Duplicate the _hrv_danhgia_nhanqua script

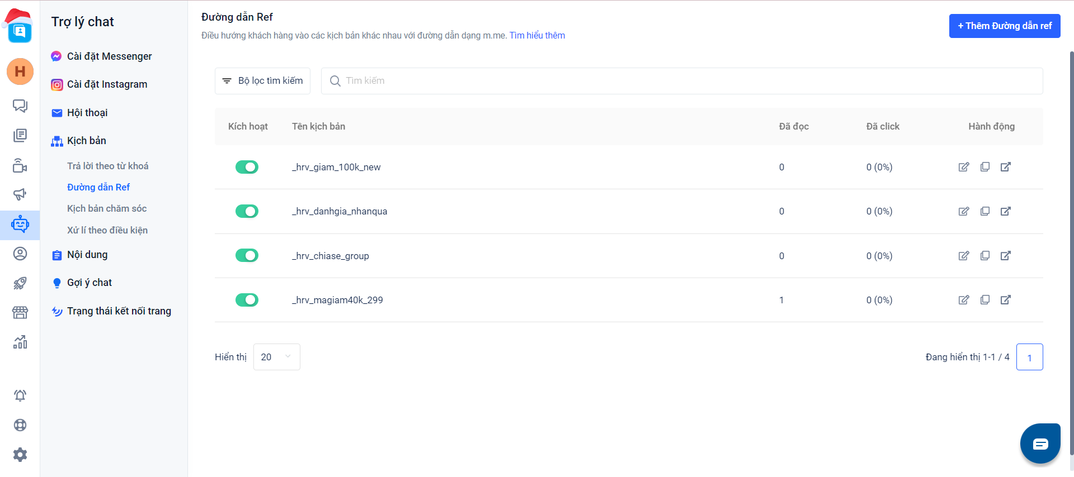point(985,211)
